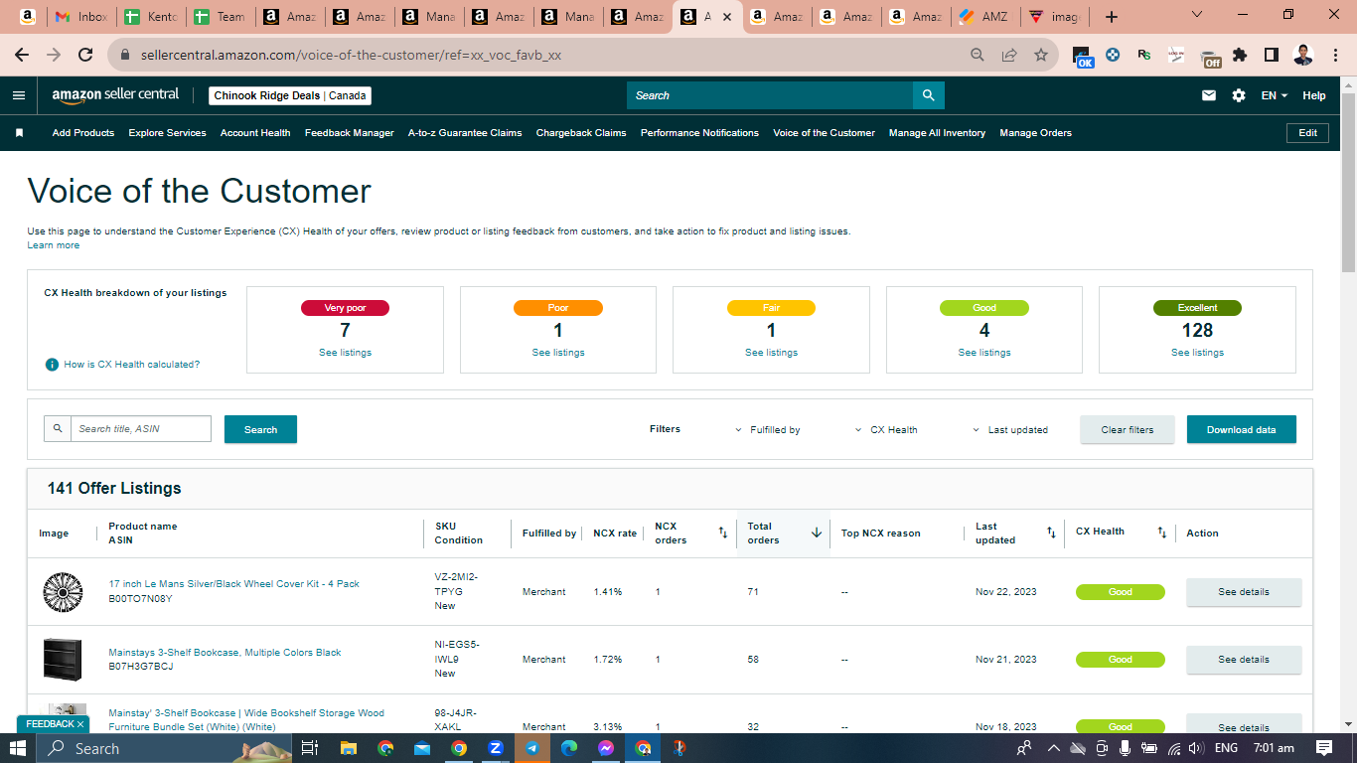Screen dimensions: 1357x763
Task: See listings under Very poor card
Action: [x=345, y=353]
